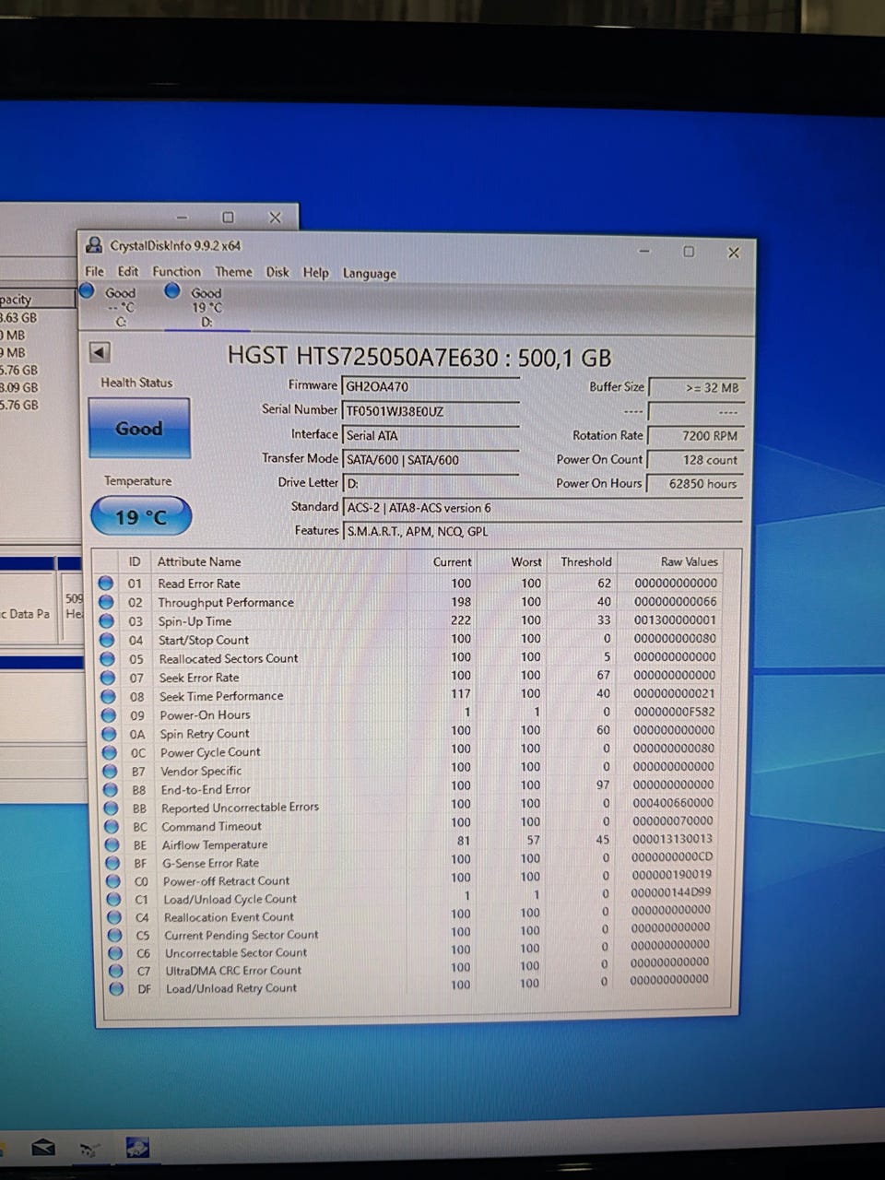
Task: Click the Uncorrectable Sector Count status circle
Action: click(x=115, y=953)
